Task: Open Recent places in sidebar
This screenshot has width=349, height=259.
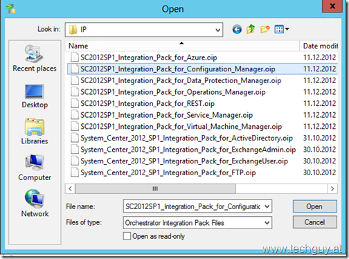Action: pos(35,59)
